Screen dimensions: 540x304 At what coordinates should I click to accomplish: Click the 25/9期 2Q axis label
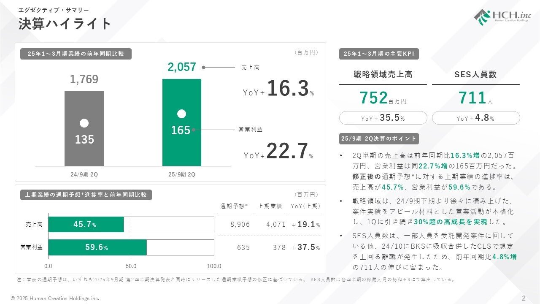(x=182, y=174)
